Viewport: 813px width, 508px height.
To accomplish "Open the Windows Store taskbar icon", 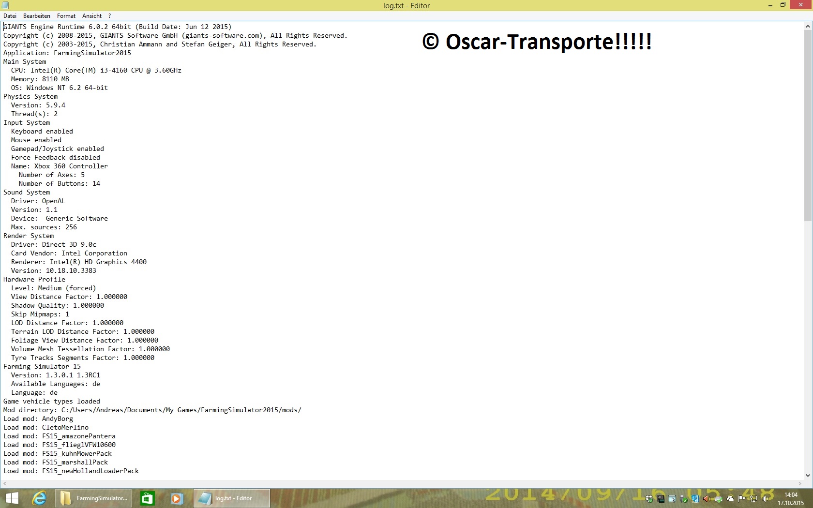I will click(148, 498).
